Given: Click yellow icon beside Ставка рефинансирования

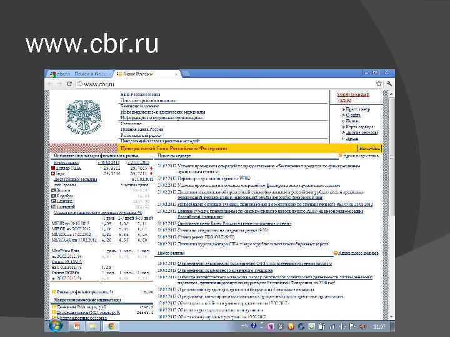Looking at the screenshot, I should [x=54, y=292].
